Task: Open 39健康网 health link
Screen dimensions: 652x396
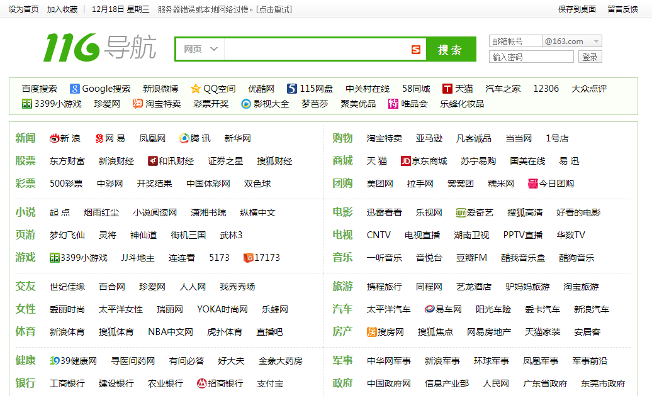Action: pyautogui.click(x=73, y=361)
